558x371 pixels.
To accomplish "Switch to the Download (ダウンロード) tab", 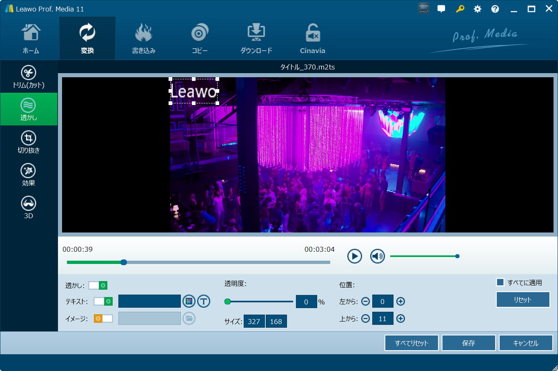I will click(x=256, y=39).
